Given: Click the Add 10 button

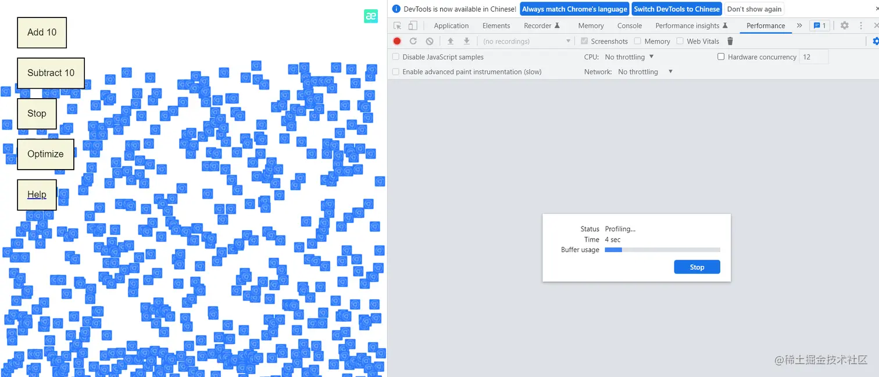Looking at the screenshot, I should [x=42, y=33].
